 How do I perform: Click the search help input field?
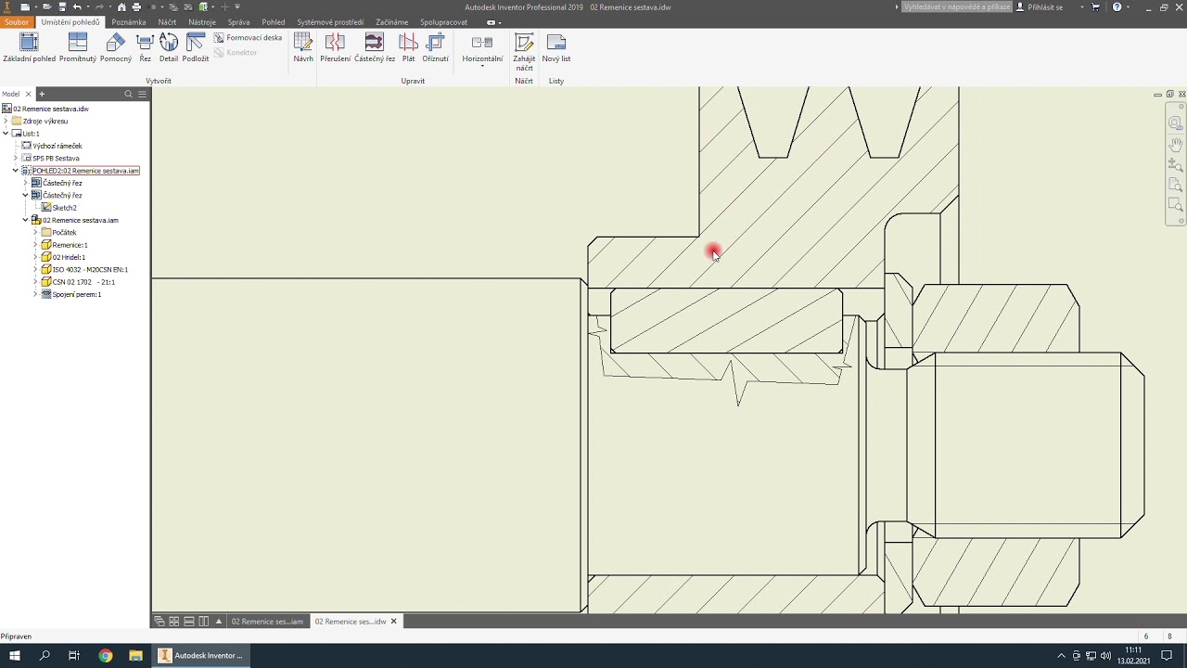pyautogui.click(x=957, y=6)
